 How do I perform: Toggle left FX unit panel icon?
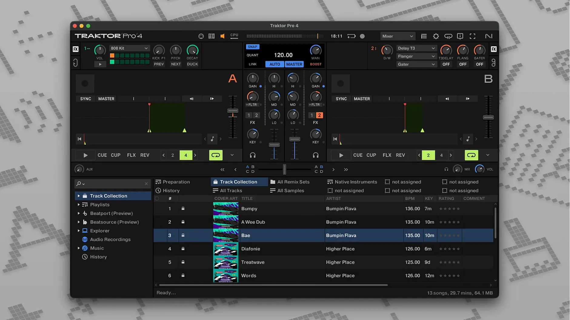(75, 49)
